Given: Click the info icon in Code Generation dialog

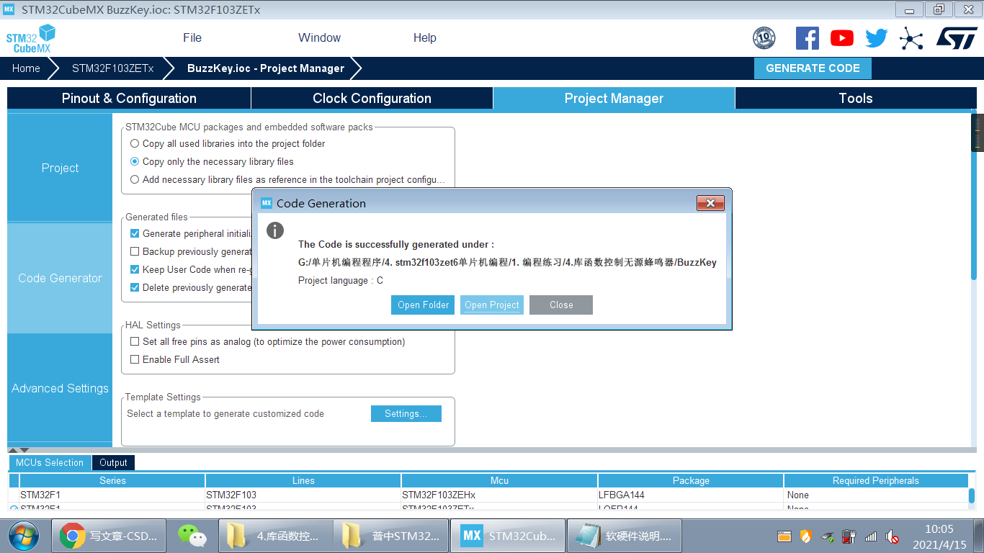Looking at the screenshot, I should pyautogui.click(x=274, y=231).
